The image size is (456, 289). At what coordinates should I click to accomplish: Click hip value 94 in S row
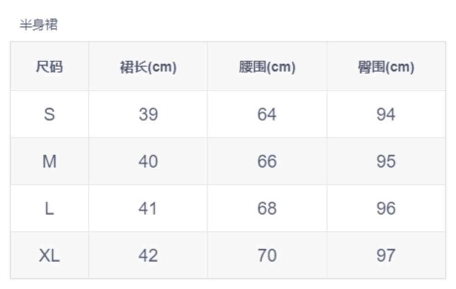click(386, 114)
